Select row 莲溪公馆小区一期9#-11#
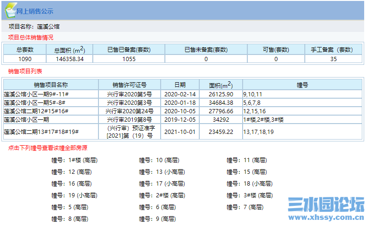367x226 pixels. pyautogui.click(x=183, y=94)
